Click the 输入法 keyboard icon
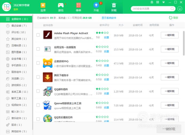 point(8,112)
